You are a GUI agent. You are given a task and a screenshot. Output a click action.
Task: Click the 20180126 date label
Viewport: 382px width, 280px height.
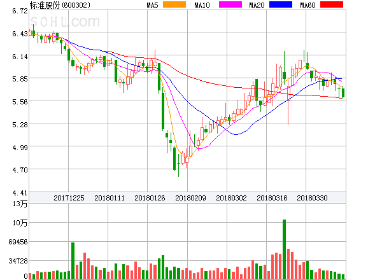click(x=150, y=198)
